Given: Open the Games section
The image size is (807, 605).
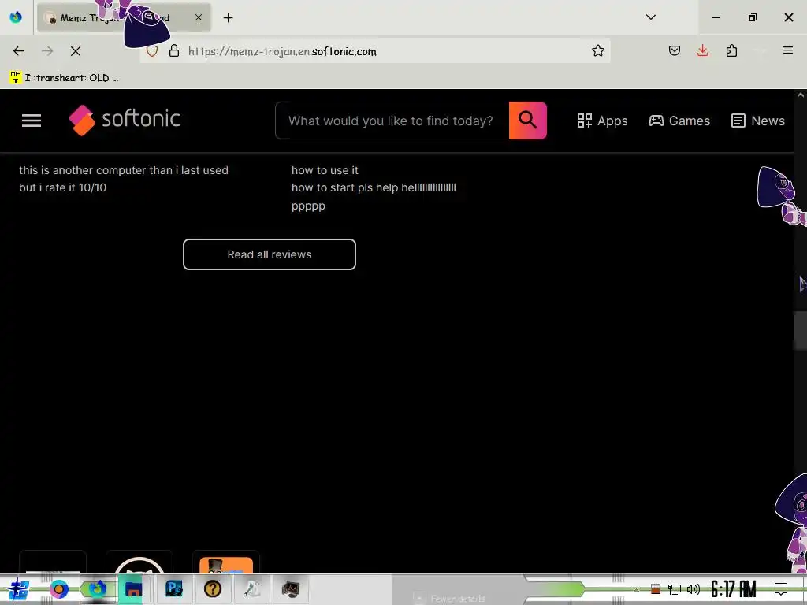Looking at the screenshot, I should tap(679, 121).
